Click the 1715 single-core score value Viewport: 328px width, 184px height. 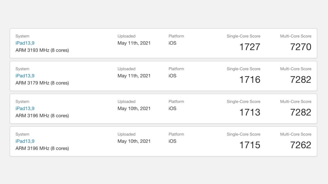point(250,145)
